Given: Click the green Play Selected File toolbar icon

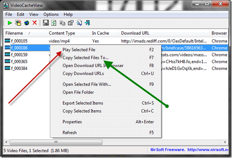Looking at the screenshot, I should point(10,23).
